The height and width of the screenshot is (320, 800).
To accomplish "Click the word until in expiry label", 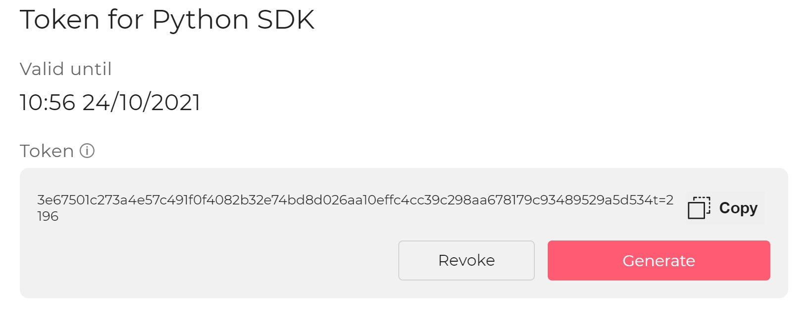I will click(91, 69).
